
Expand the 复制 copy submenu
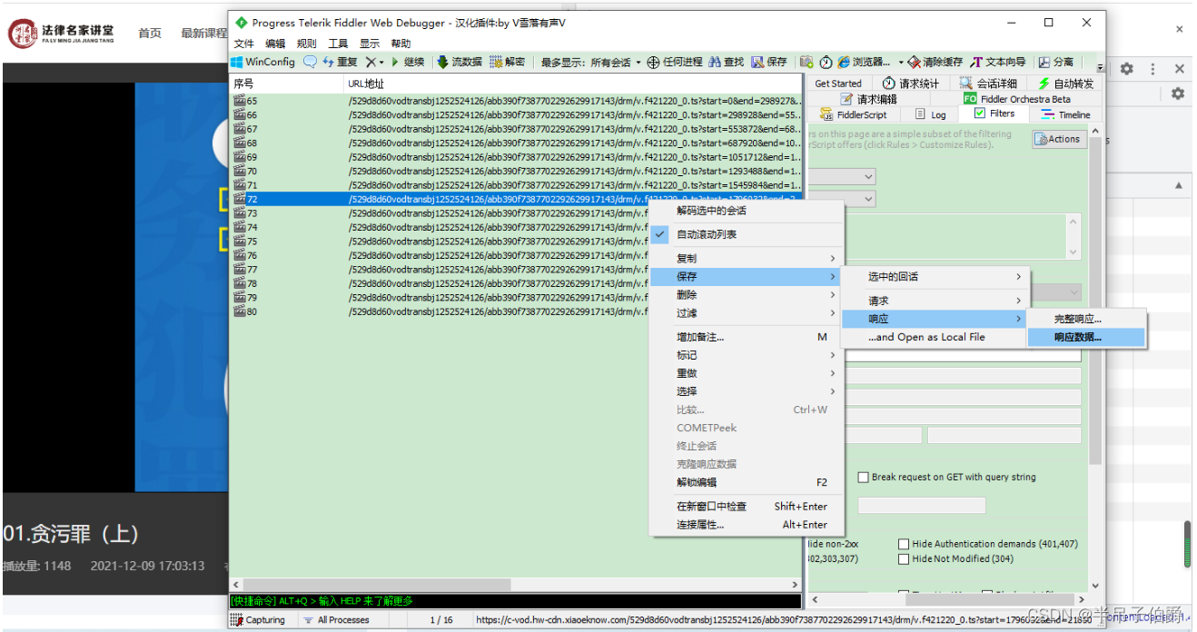pyautogui.click(x=747, y=259)
